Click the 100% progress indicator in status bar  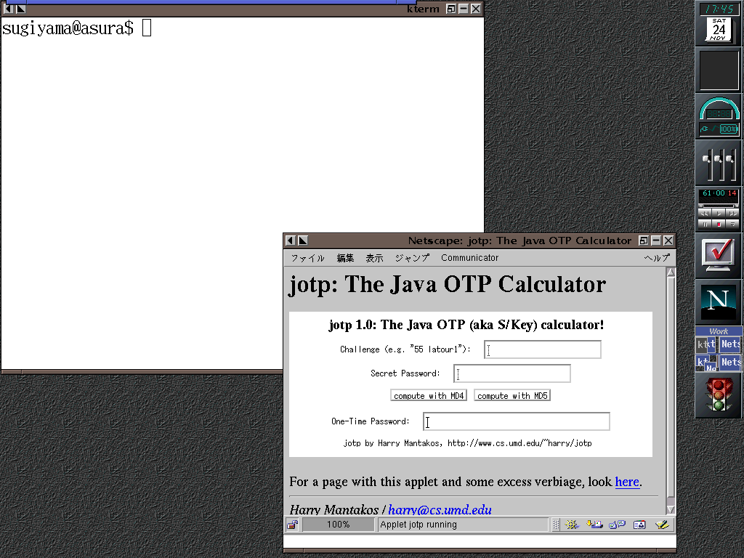(339, 525)
